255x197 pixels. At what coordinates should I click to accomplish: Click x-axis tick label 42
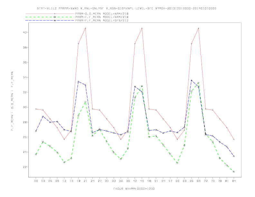[x=135, y=181]
